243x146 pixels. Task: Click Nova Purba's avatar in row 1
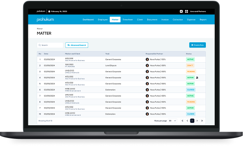coord(147,59)
